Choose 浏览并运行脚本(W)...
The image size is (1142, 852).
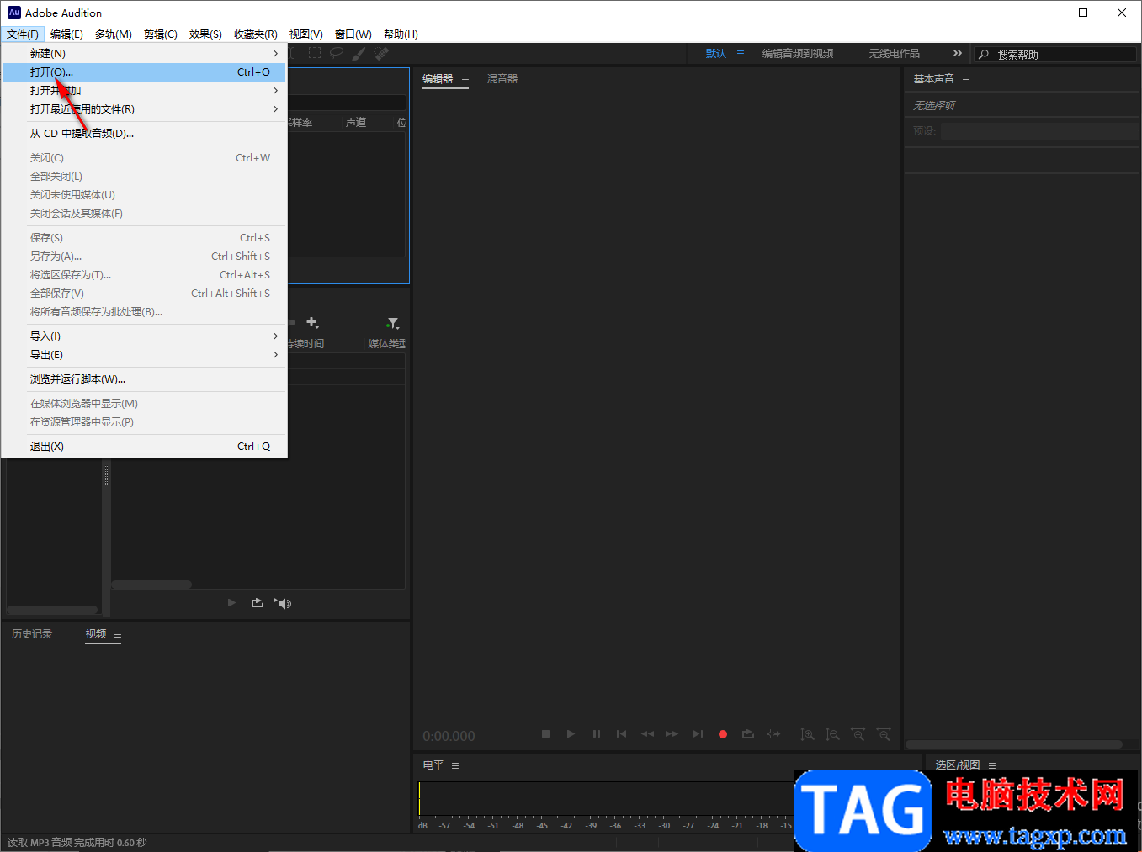(144, 379)
